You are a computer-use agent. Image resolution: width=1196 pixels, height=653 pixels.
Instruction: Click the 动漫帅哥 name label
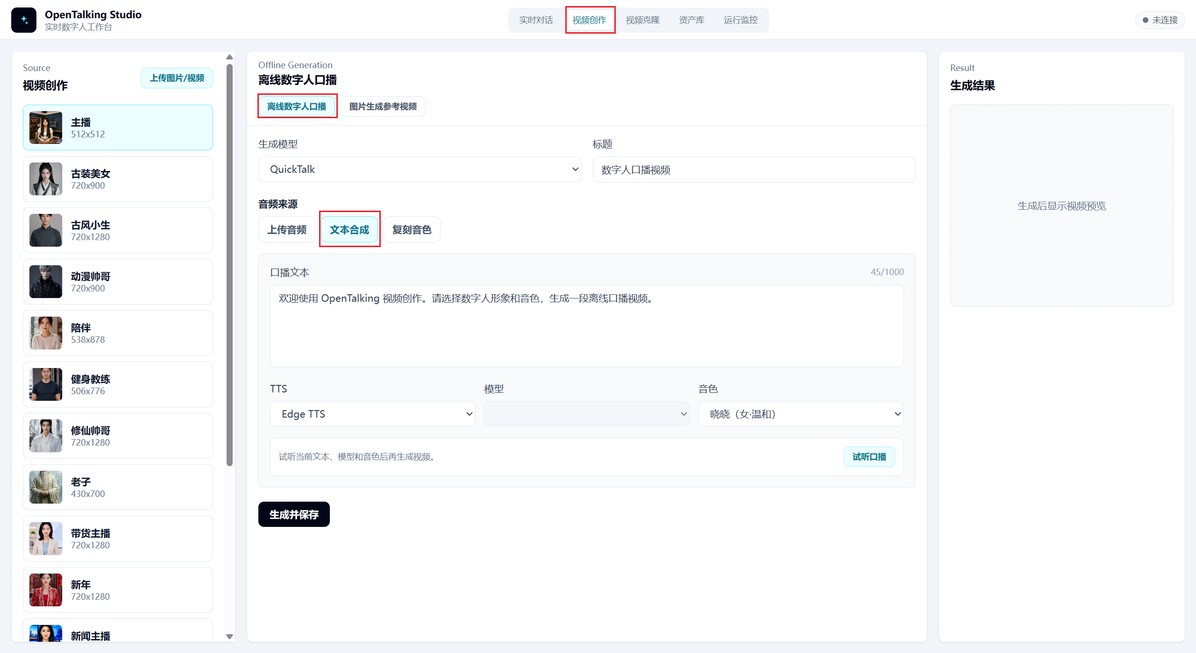pyautogui.click(x=91, y=277)
